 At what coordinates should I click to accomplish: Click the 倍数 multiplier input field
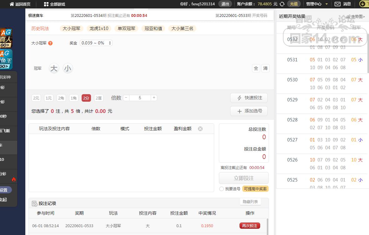(x=140, y=98)
